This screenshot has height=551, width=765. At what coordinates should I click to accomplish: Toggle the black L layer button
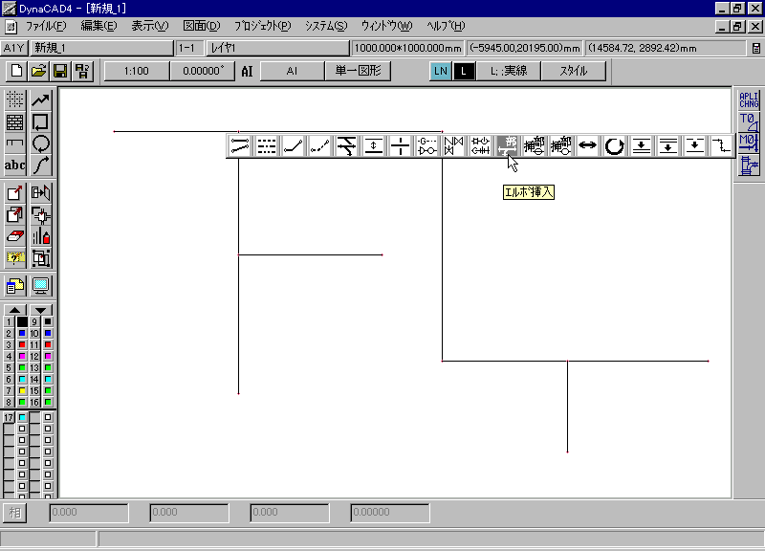[464, 71]
